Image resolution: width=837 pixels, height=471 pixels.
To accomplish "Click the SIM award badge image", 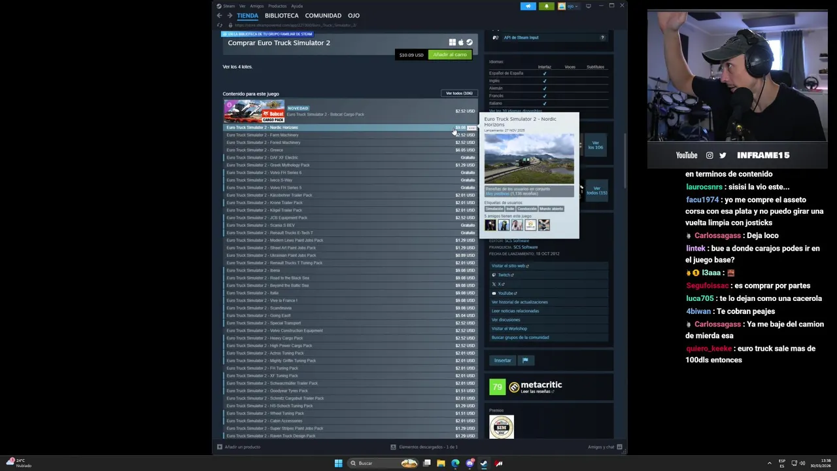I will (502, 427).
